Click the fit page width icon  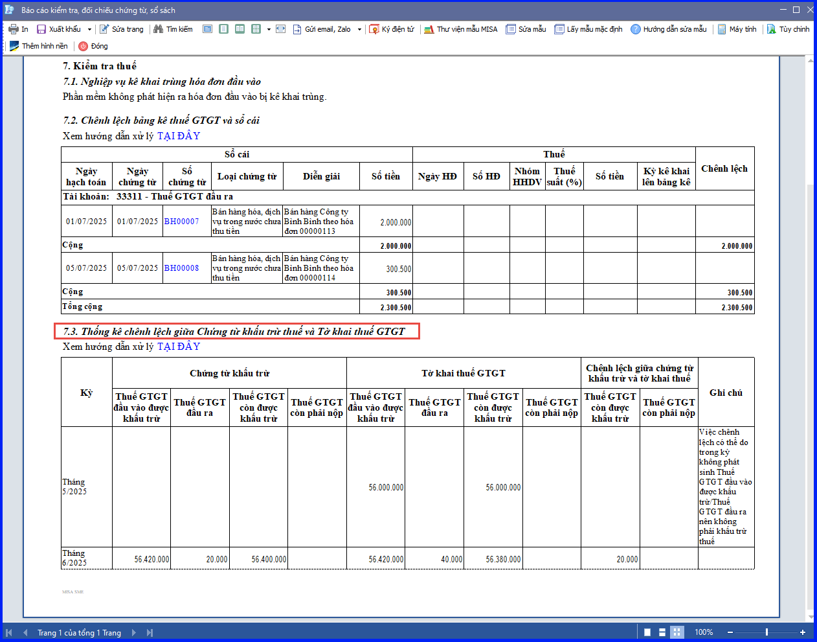click(280, 29)
